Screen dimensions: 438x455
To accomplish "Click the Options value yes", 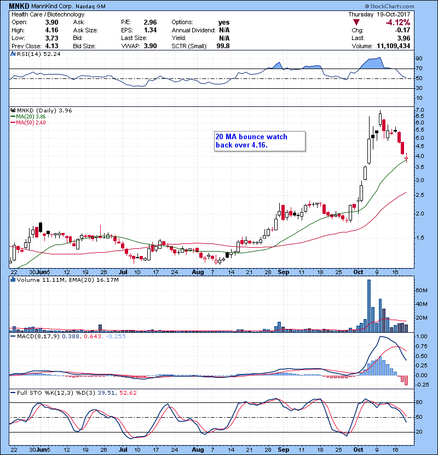I will (x=224, y=22).
